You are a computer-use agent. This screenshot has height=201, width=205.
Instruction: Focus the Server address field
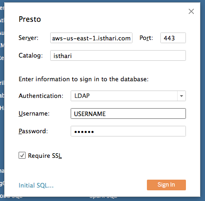coord(91,38)
